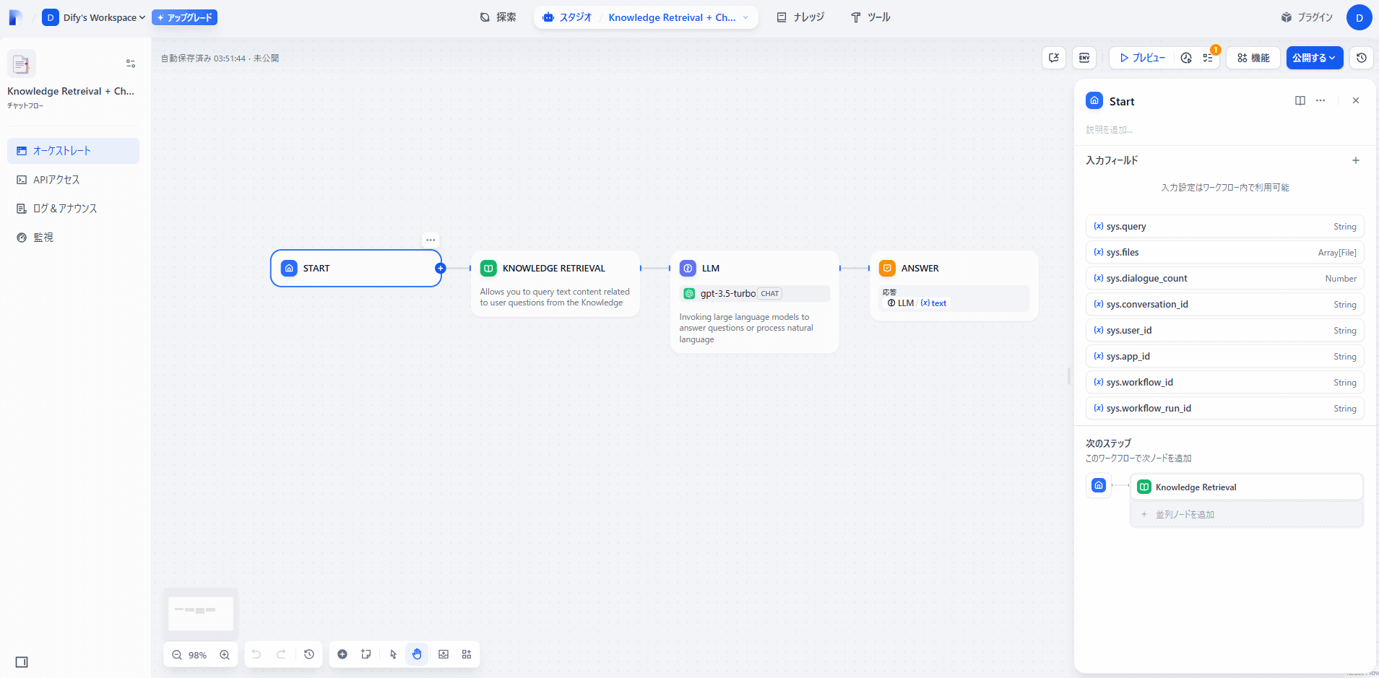Viewport: 1379px width, 678px height.
Task: Open the Start panel more options
Action: tap(1320, 101)
